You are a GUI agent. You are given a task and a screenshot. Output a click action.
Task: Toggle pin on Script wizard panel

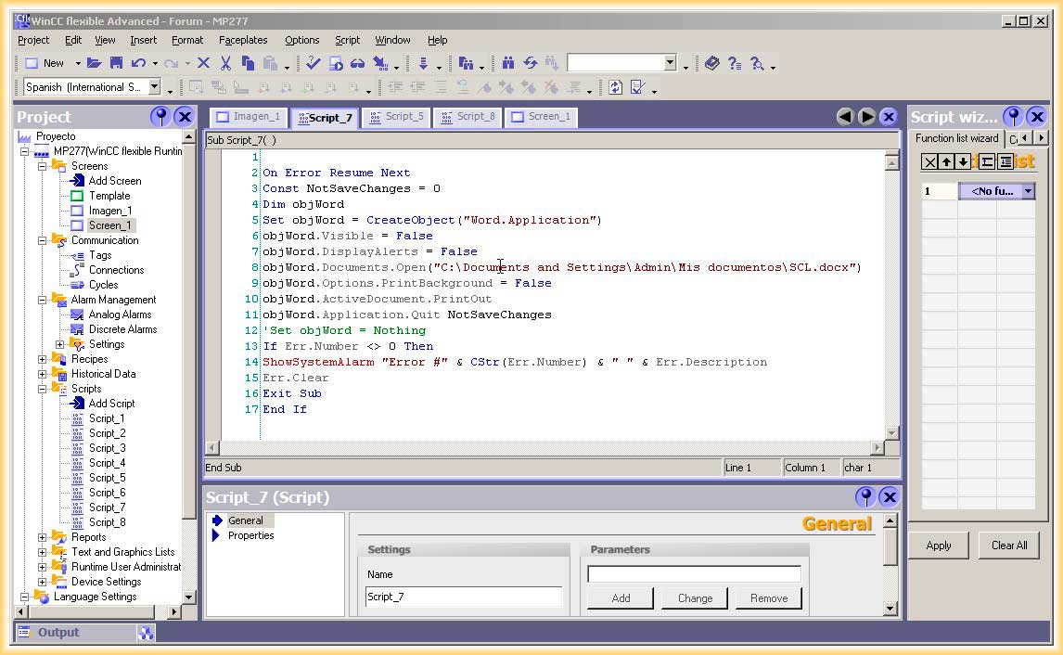point(1013,116)
